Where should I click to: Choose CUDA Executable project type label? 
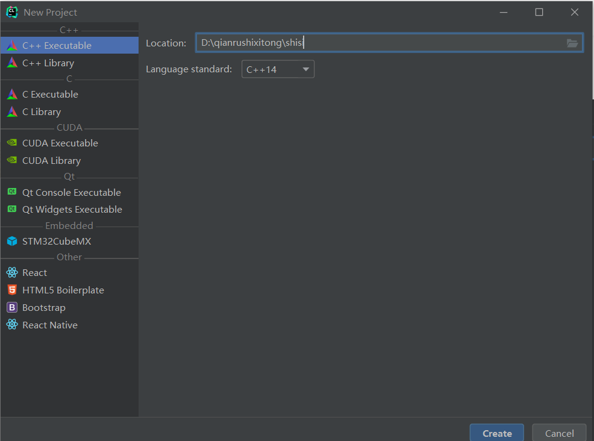point(60,143)
